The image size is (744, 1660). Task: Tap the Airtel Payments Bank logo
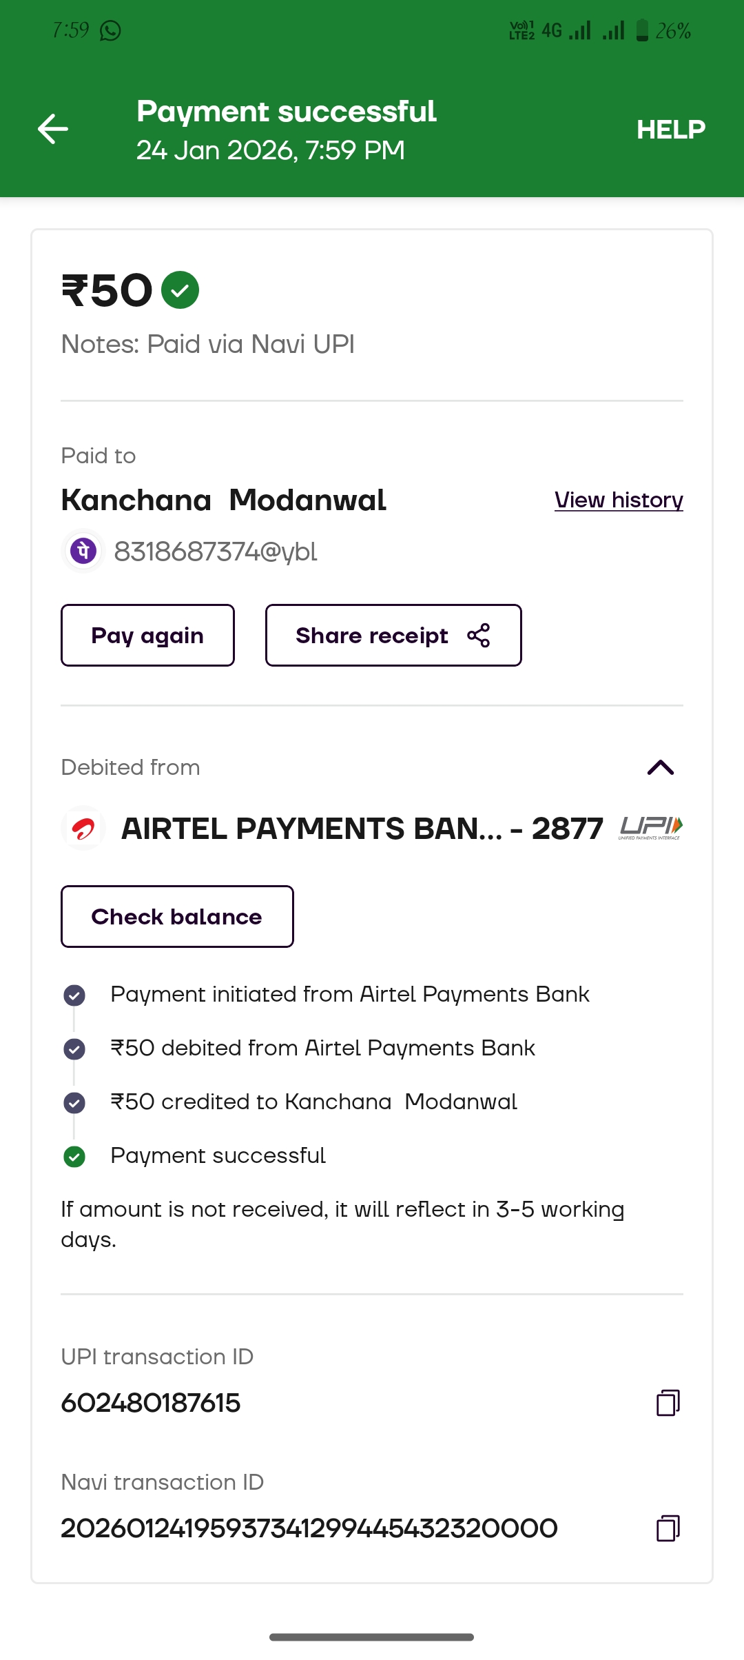[83, 828]
